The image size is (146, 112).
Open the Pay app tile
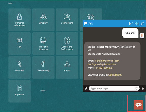click(20, 44)
